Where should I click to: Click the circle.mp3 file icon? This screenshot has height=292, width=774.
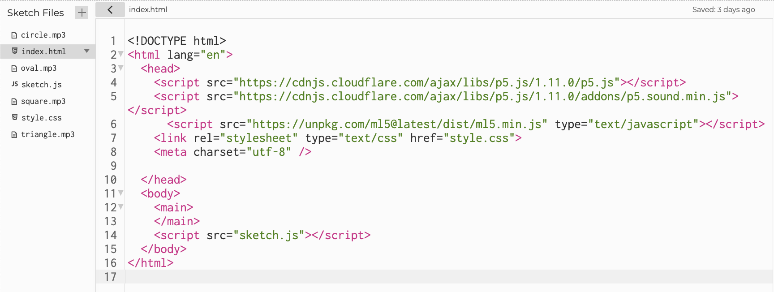(14, 35)
